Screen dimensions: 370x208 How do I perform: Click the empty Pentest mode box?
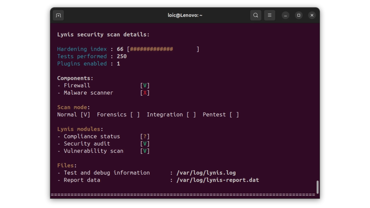click(234, 115)
